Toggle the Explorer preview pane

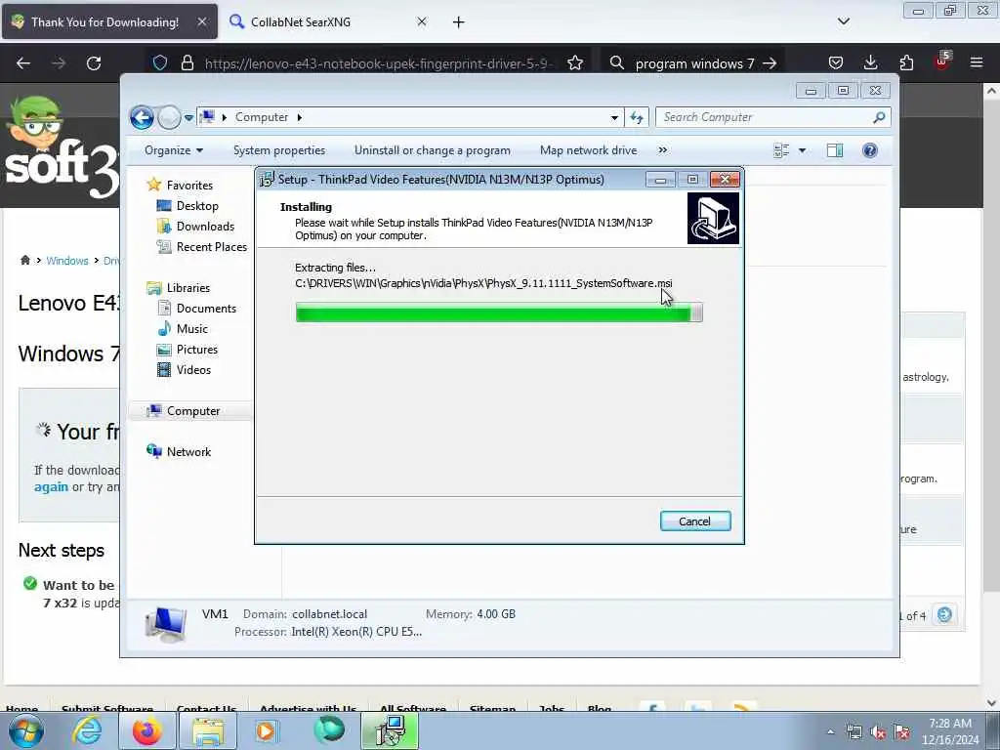[x=835, y=150]
